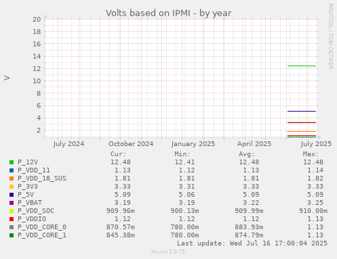
Task: Click the January 2025 x-axis label
Action: coord(193,144)
